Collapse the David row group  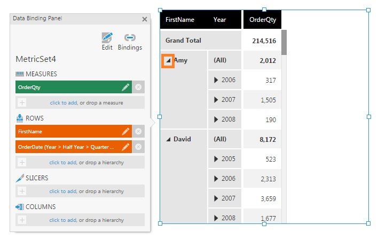click(x=168, y=139)
